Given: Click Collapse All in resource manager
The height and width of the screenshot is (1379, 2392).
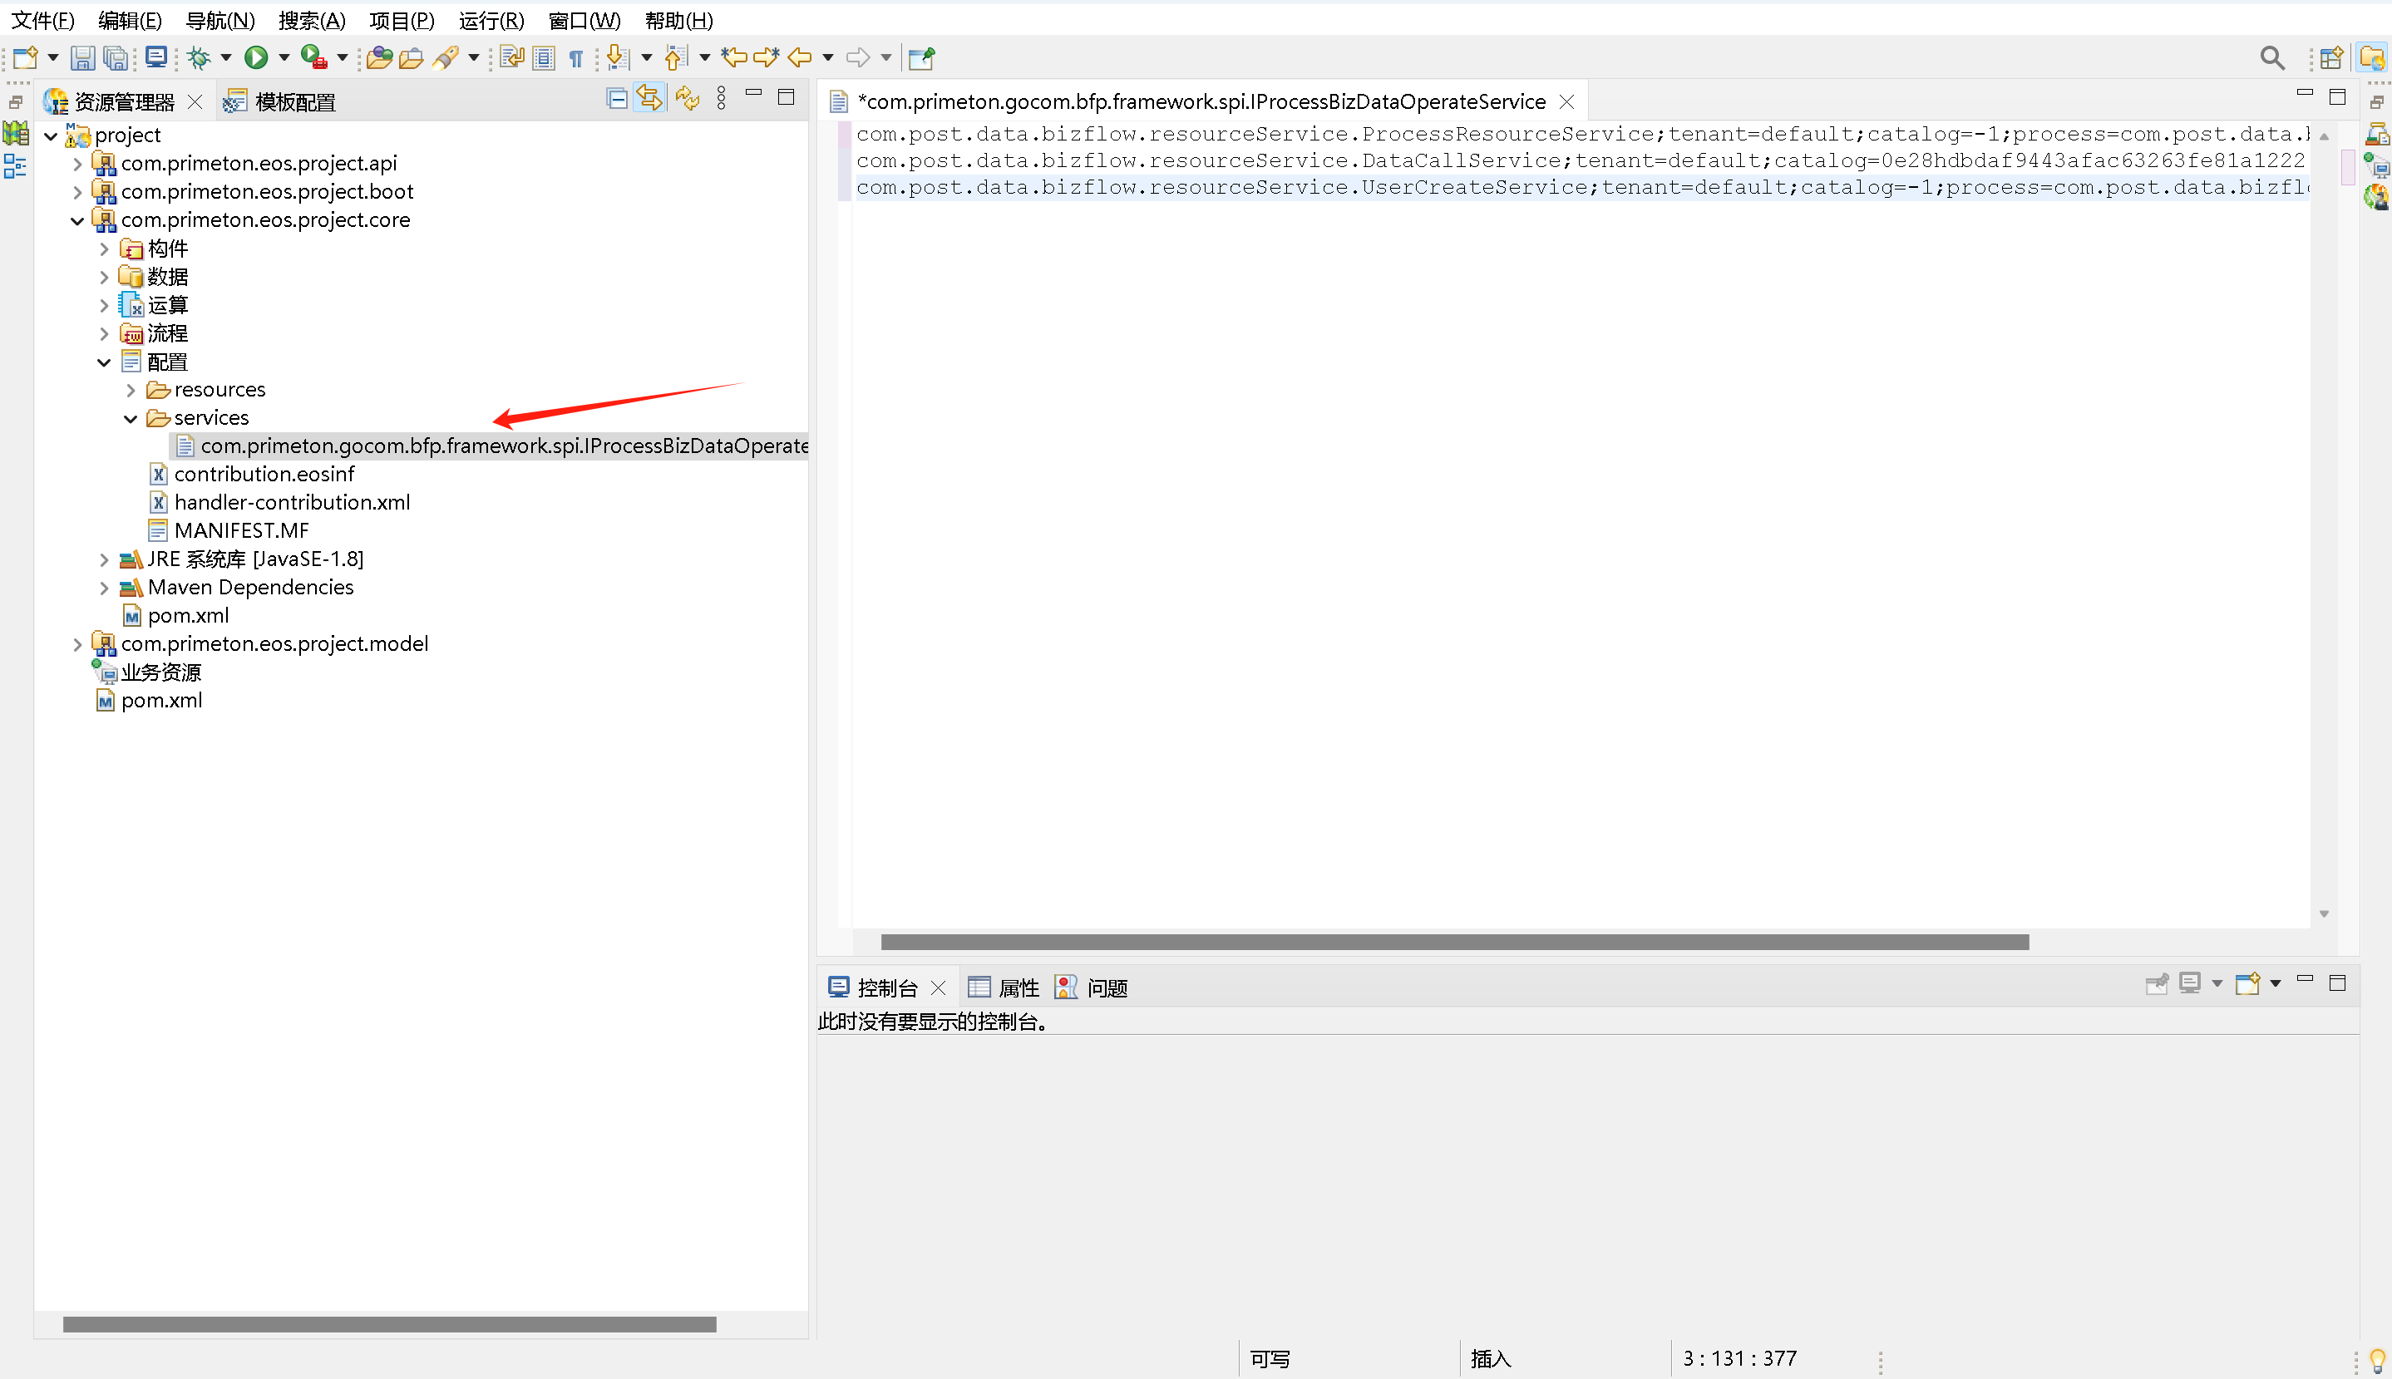Looking at the screenshot, I should (x=617, y=98).
